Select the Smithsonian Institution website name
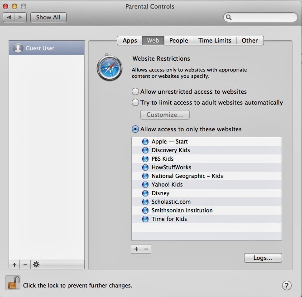 [182, 211]
